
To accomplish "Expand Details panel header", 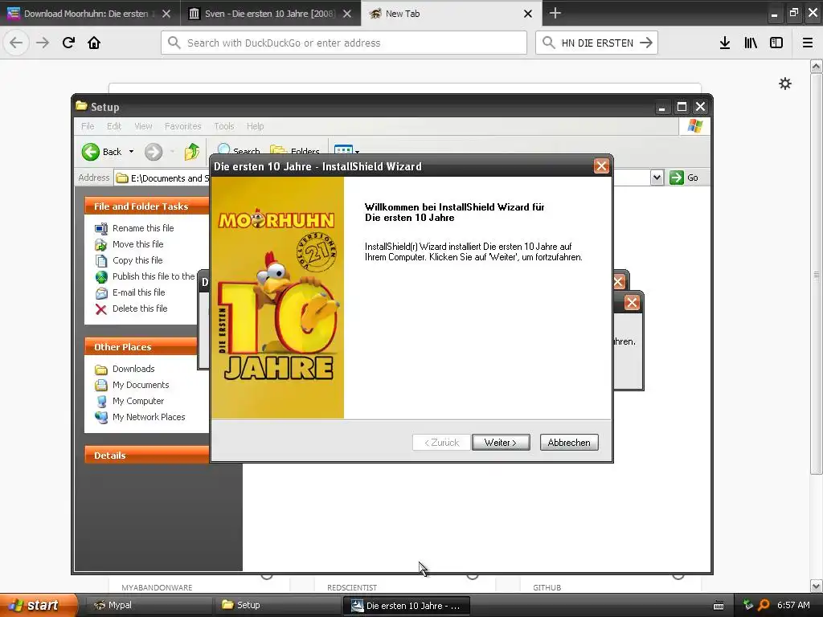I will [147, 456].
